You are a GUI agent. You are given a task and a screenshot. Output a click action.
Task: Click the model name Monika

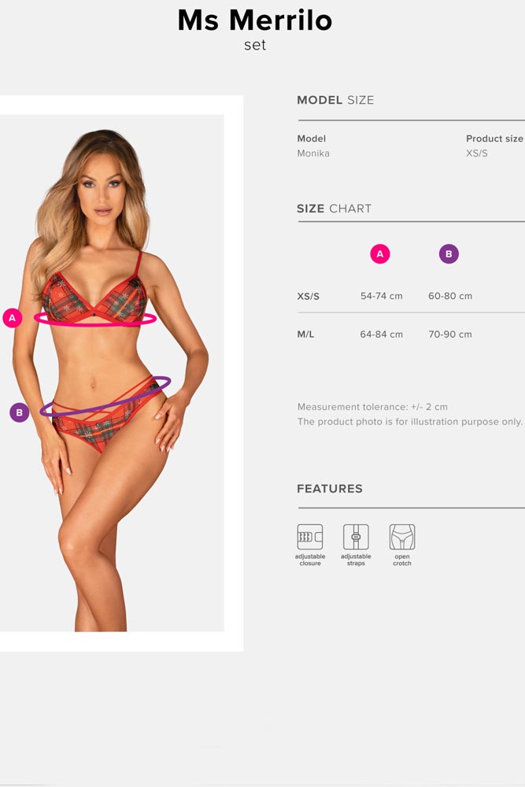click(x=313, y=153)
